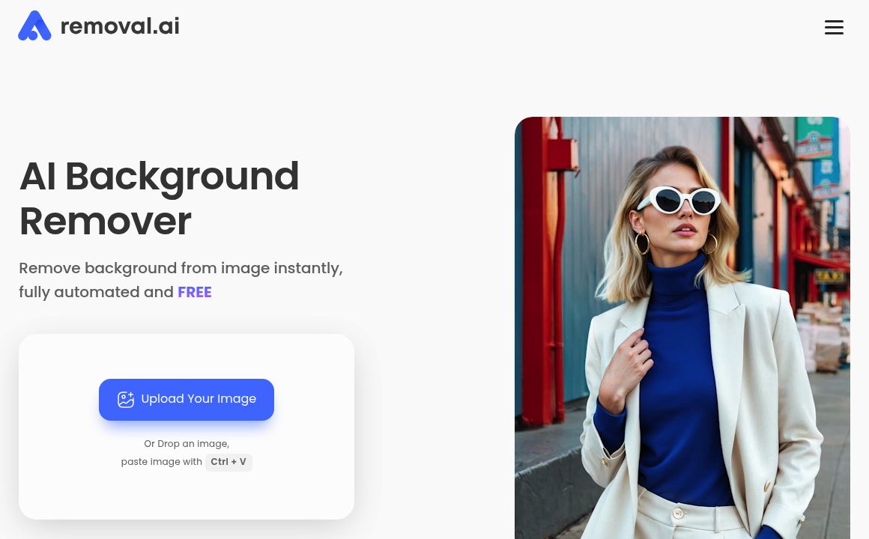Click the "fully automated and" text
The height and width of the screenshot is (539, 869).
(x=96, y=292)
